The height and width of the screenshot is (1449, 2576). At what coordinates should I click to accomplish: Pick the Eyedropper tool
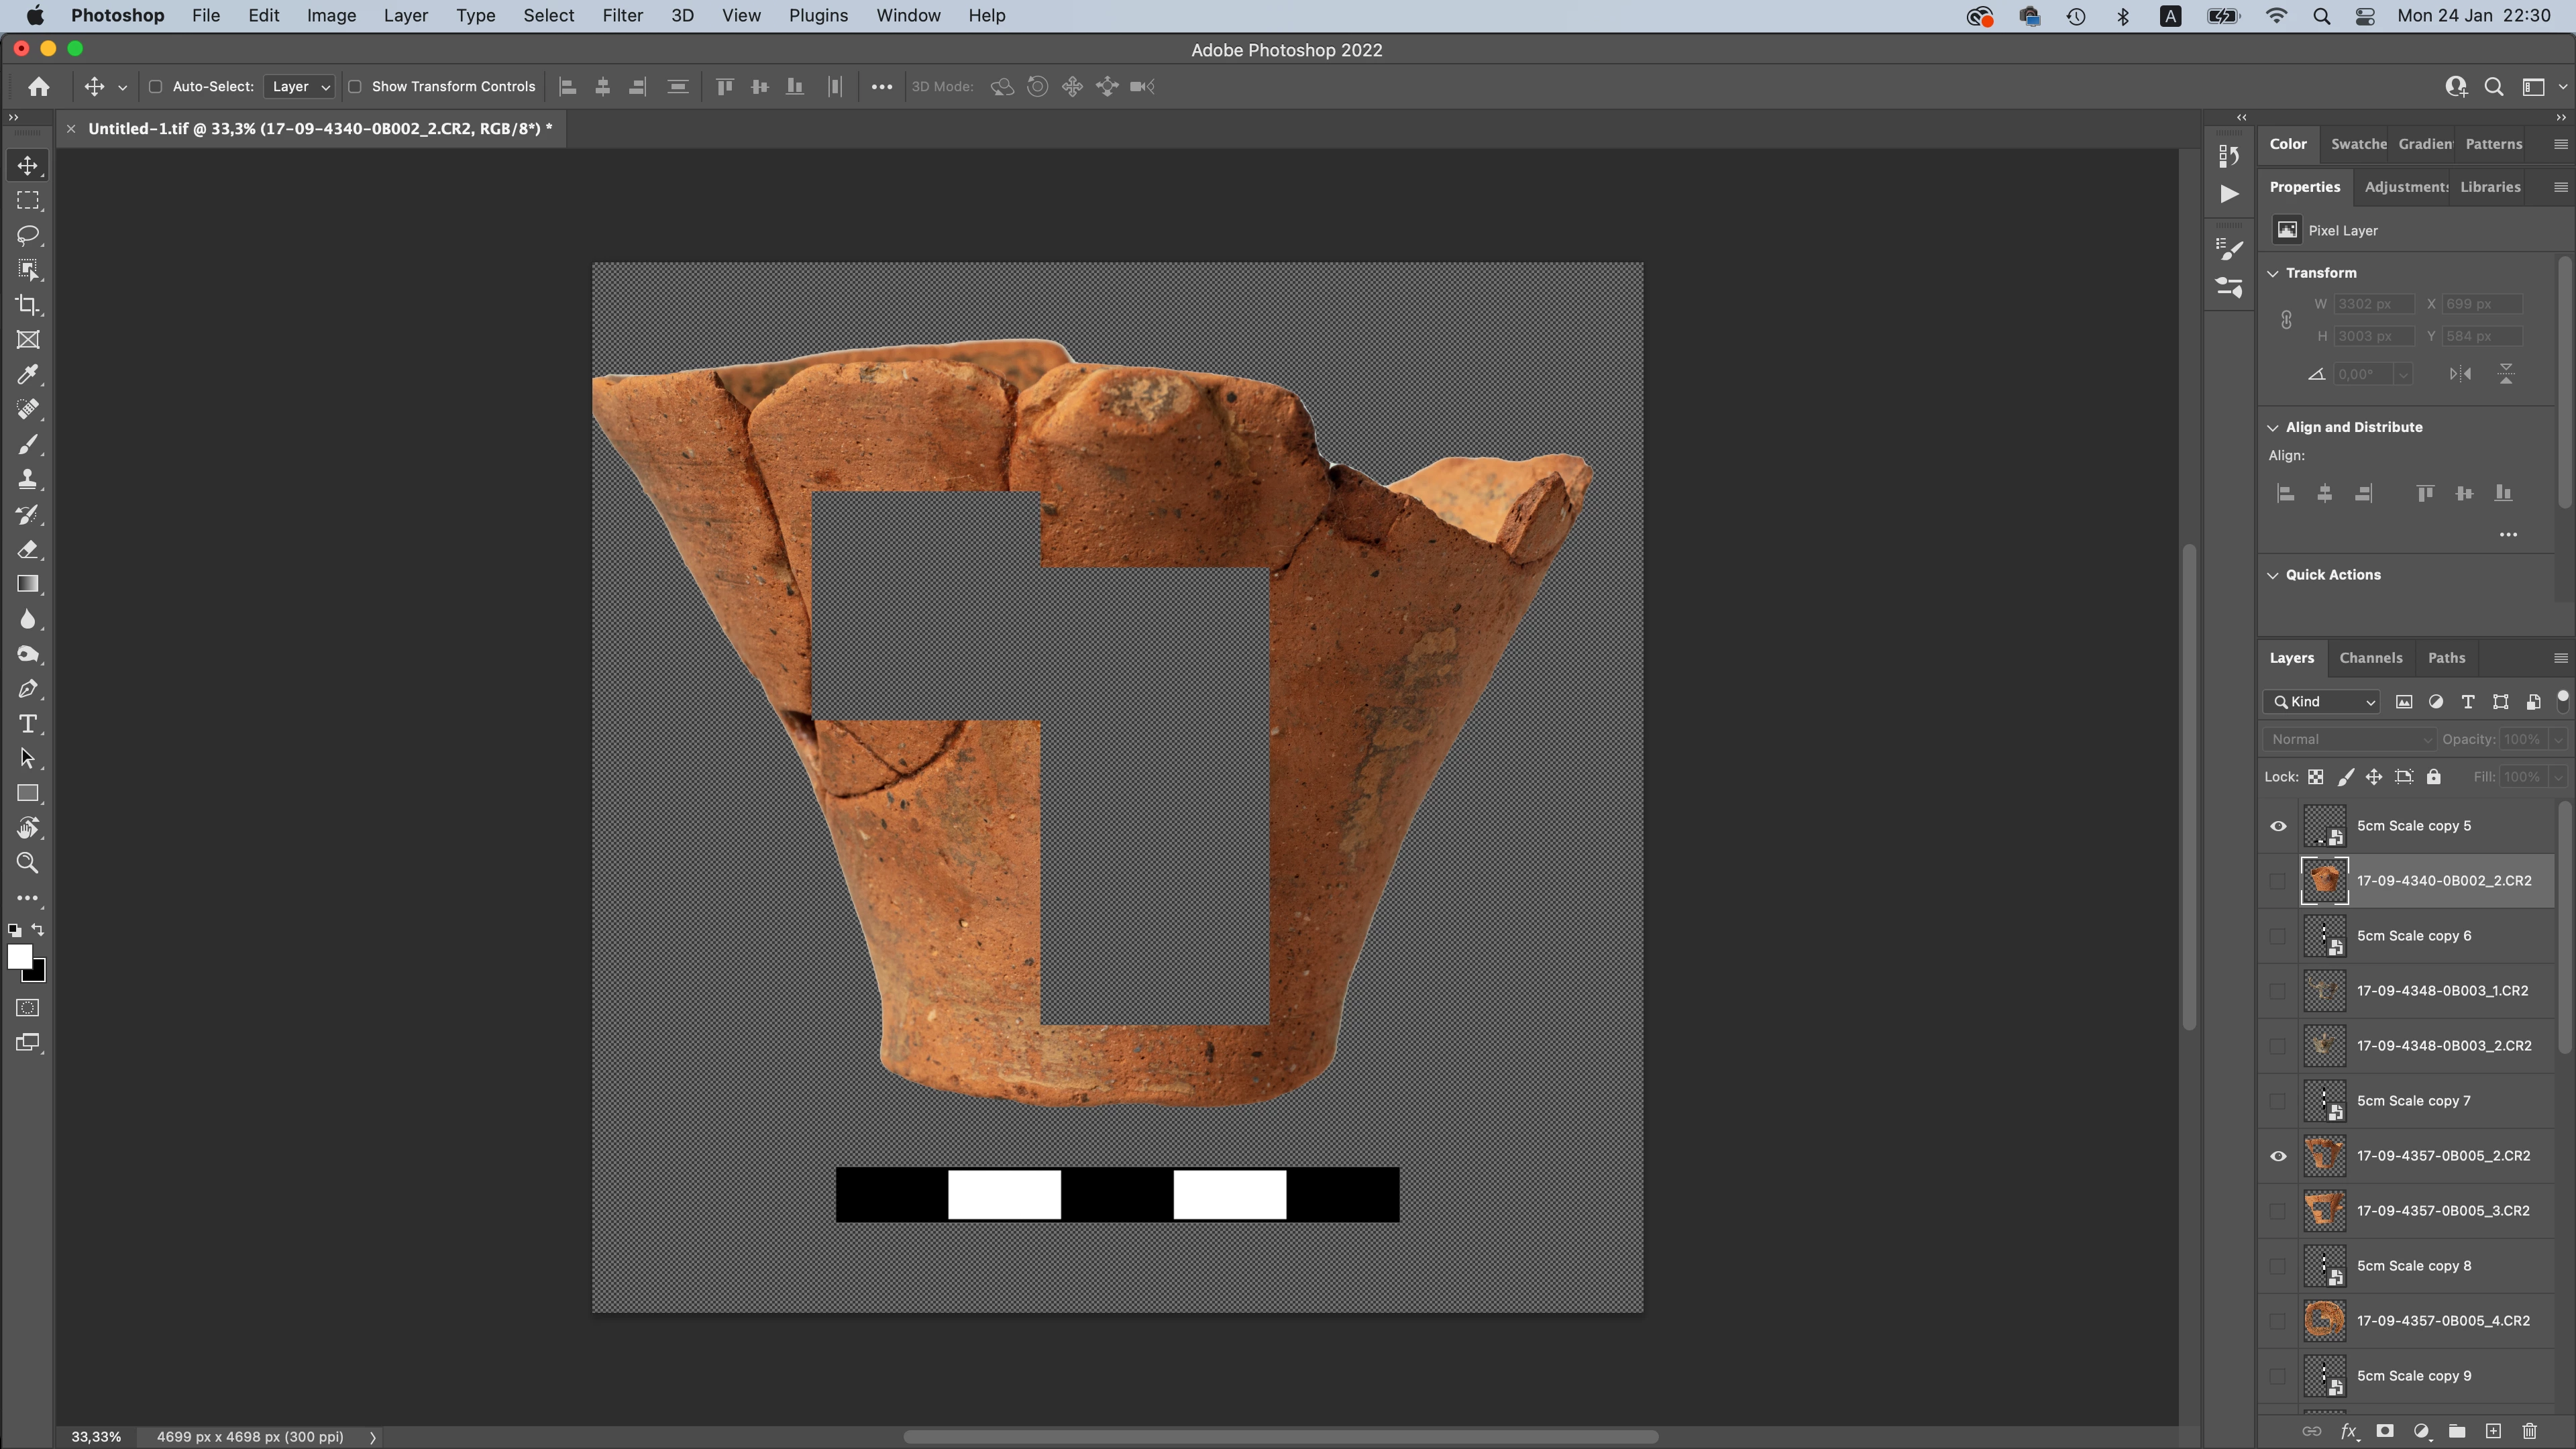coord(28,375)
